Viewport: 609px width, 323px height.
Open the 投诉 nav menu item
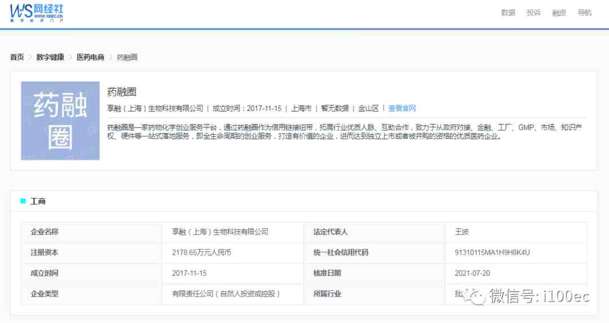[x=533, y=13]
